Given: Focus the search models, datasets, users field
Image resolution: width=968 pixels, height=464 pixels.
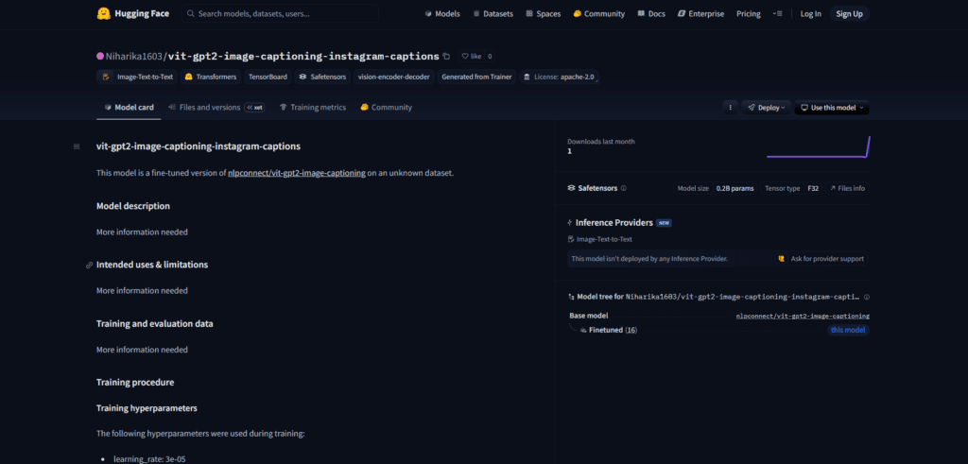Looking at the screenshot, I should pyautogui.click(x=280, y=13).
